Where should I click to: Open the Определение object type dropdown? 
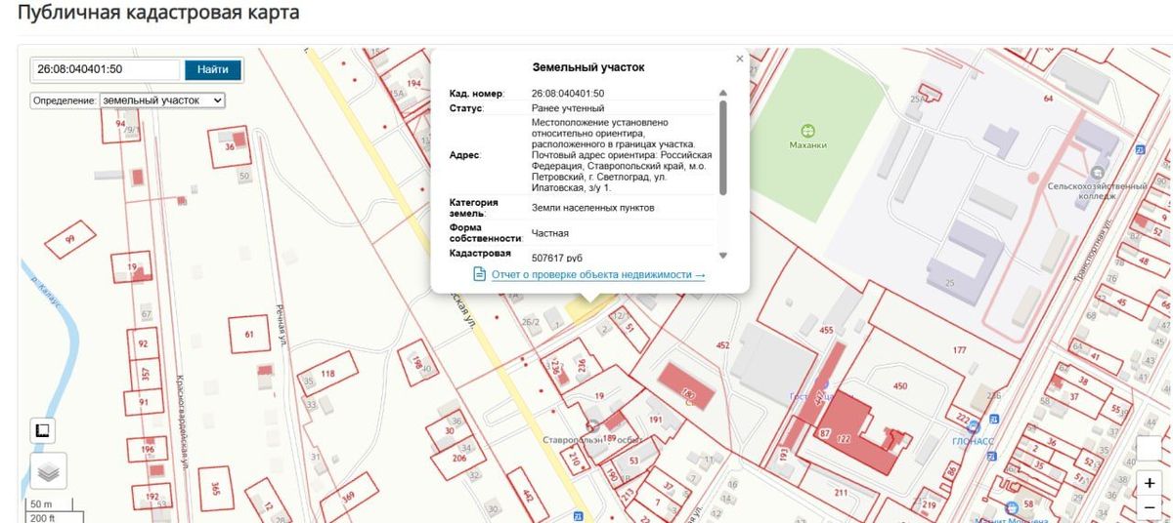pyautogui.click(x=162, y=100)
